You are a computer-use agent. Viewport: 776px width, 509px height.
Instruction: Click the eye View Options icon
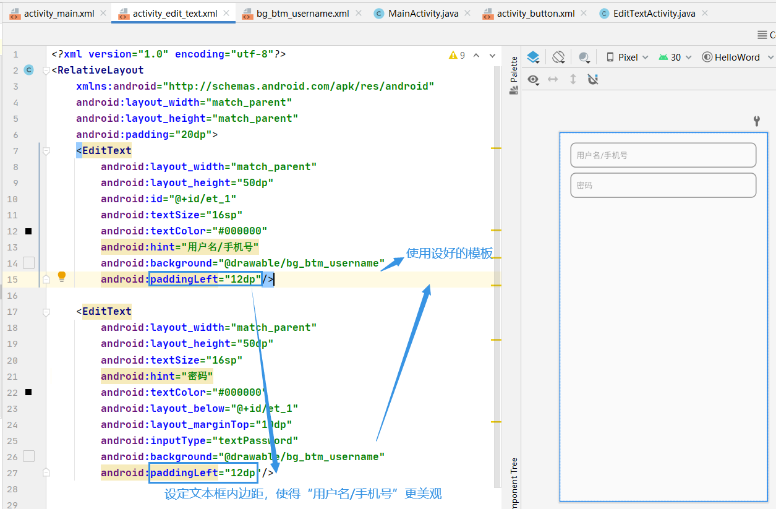534,79
